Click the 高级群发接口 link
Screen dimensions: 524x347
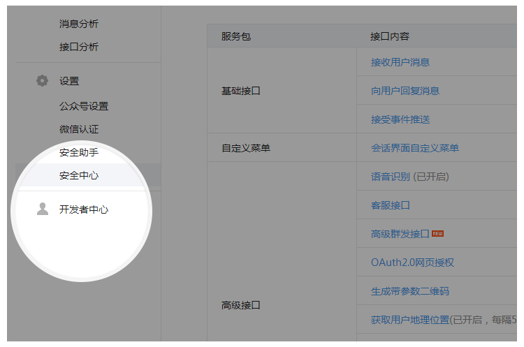(400, 234)
